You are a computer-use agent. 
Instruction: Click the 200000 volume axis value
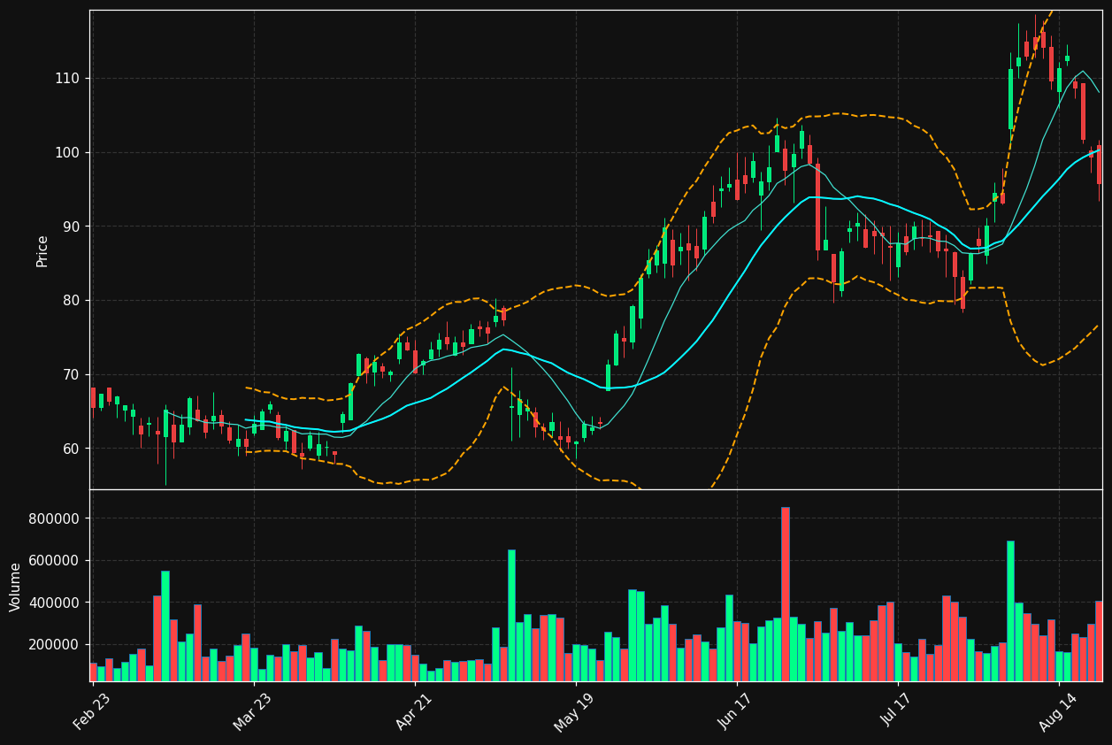coord(54,644)
